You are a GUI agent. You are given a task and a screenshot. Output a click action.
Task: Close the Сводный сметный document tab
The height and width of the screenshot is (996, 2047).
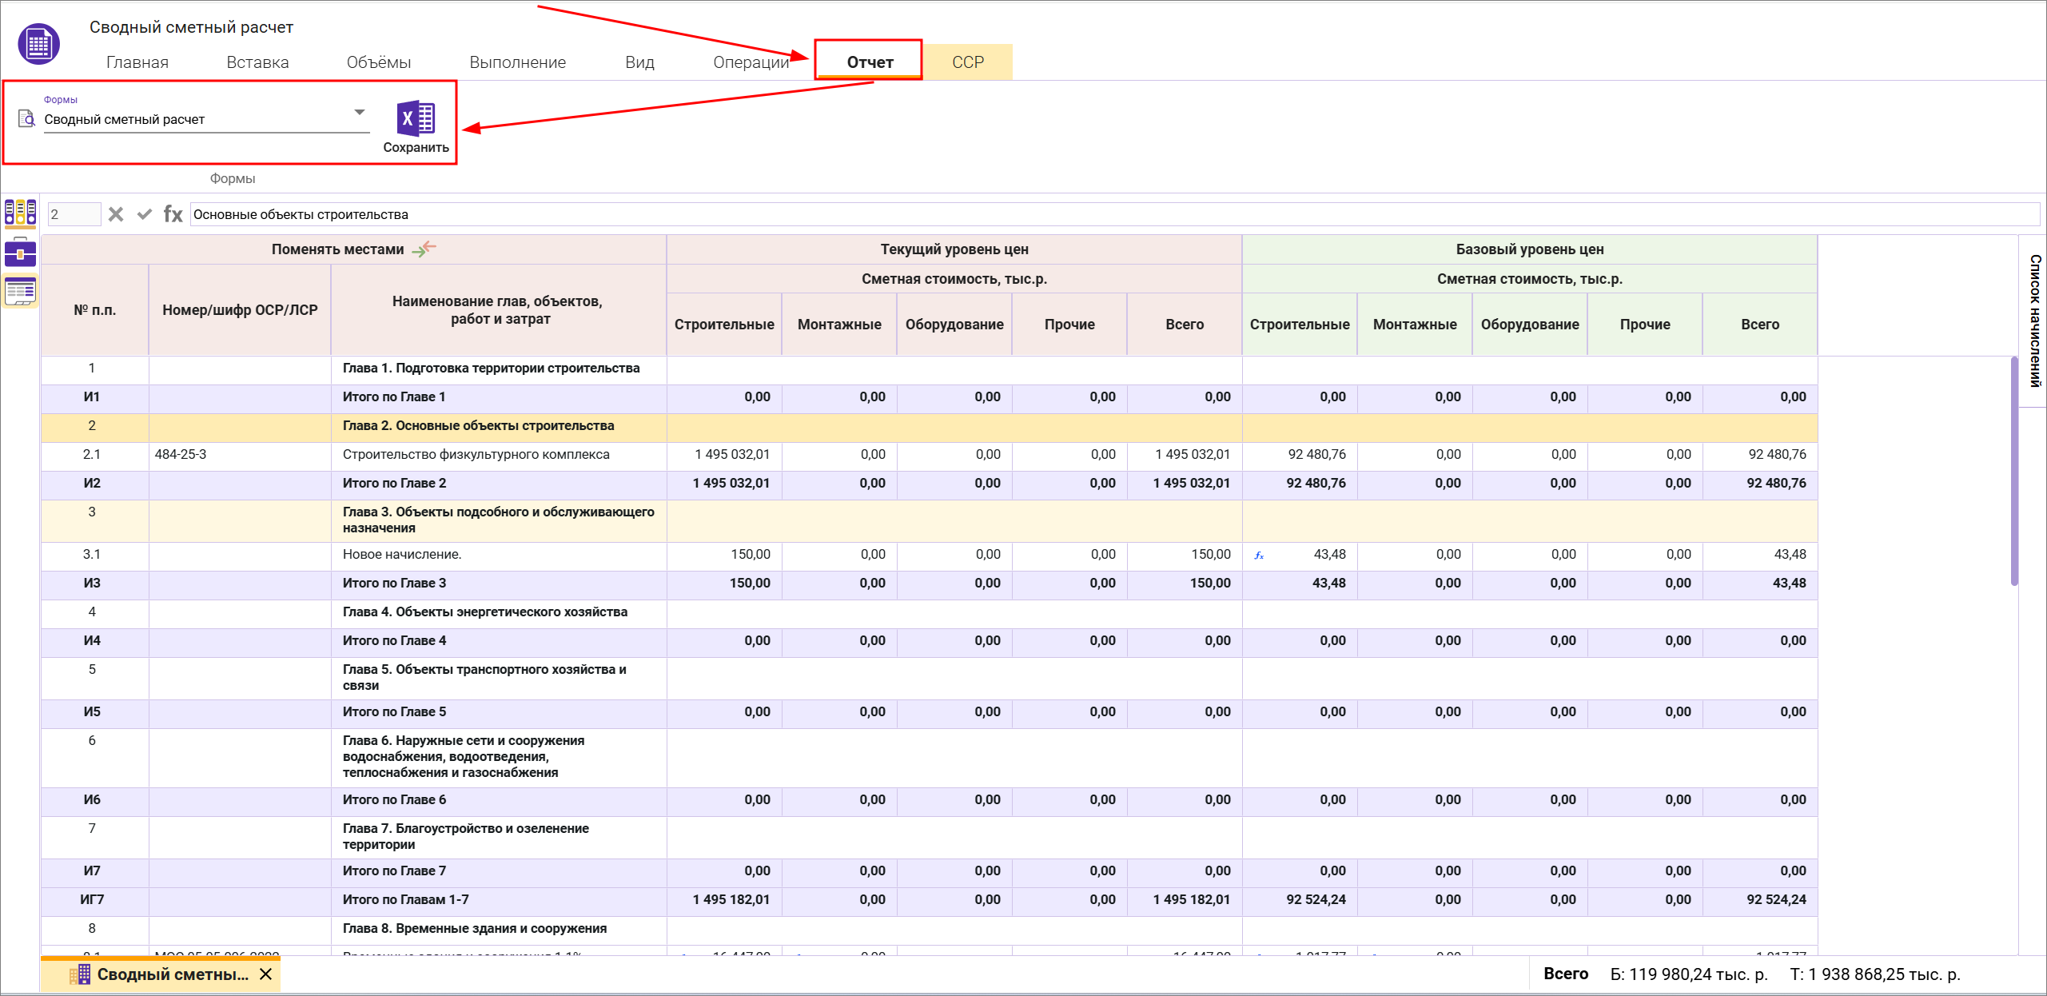[x=266, y=974]
